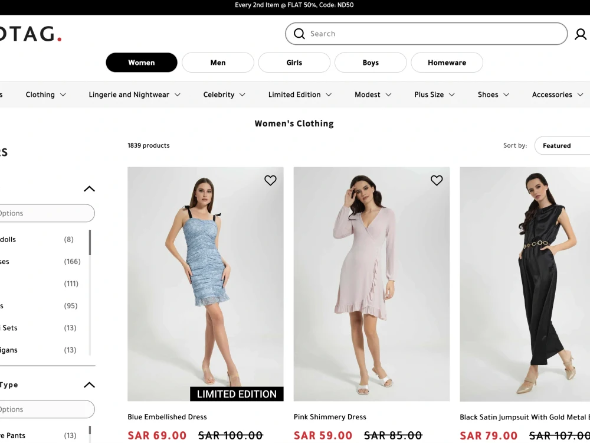This screenshot has height=443, width=590.
Task: Click the struck-through SAR 85.00 price
Action: point(393,435)
